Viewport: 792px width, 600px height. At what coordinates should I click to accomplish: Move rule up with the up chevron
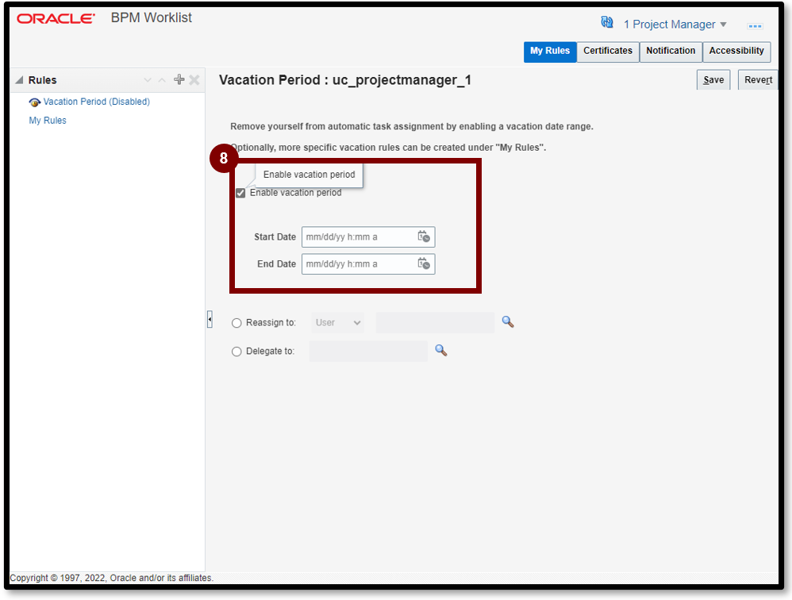(162, 80)
